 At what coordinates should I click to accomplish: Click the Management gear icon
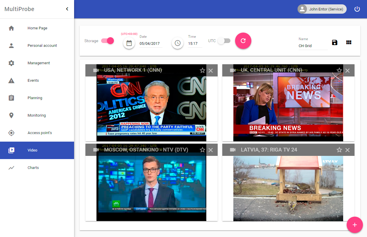click(x=11, y=63)
